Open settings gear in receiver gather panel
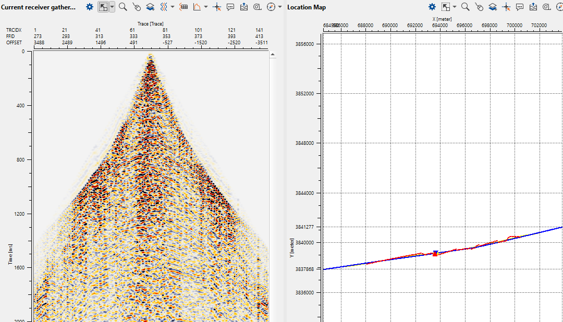Viewport: 563px width, 322px height. pos(90,7)
